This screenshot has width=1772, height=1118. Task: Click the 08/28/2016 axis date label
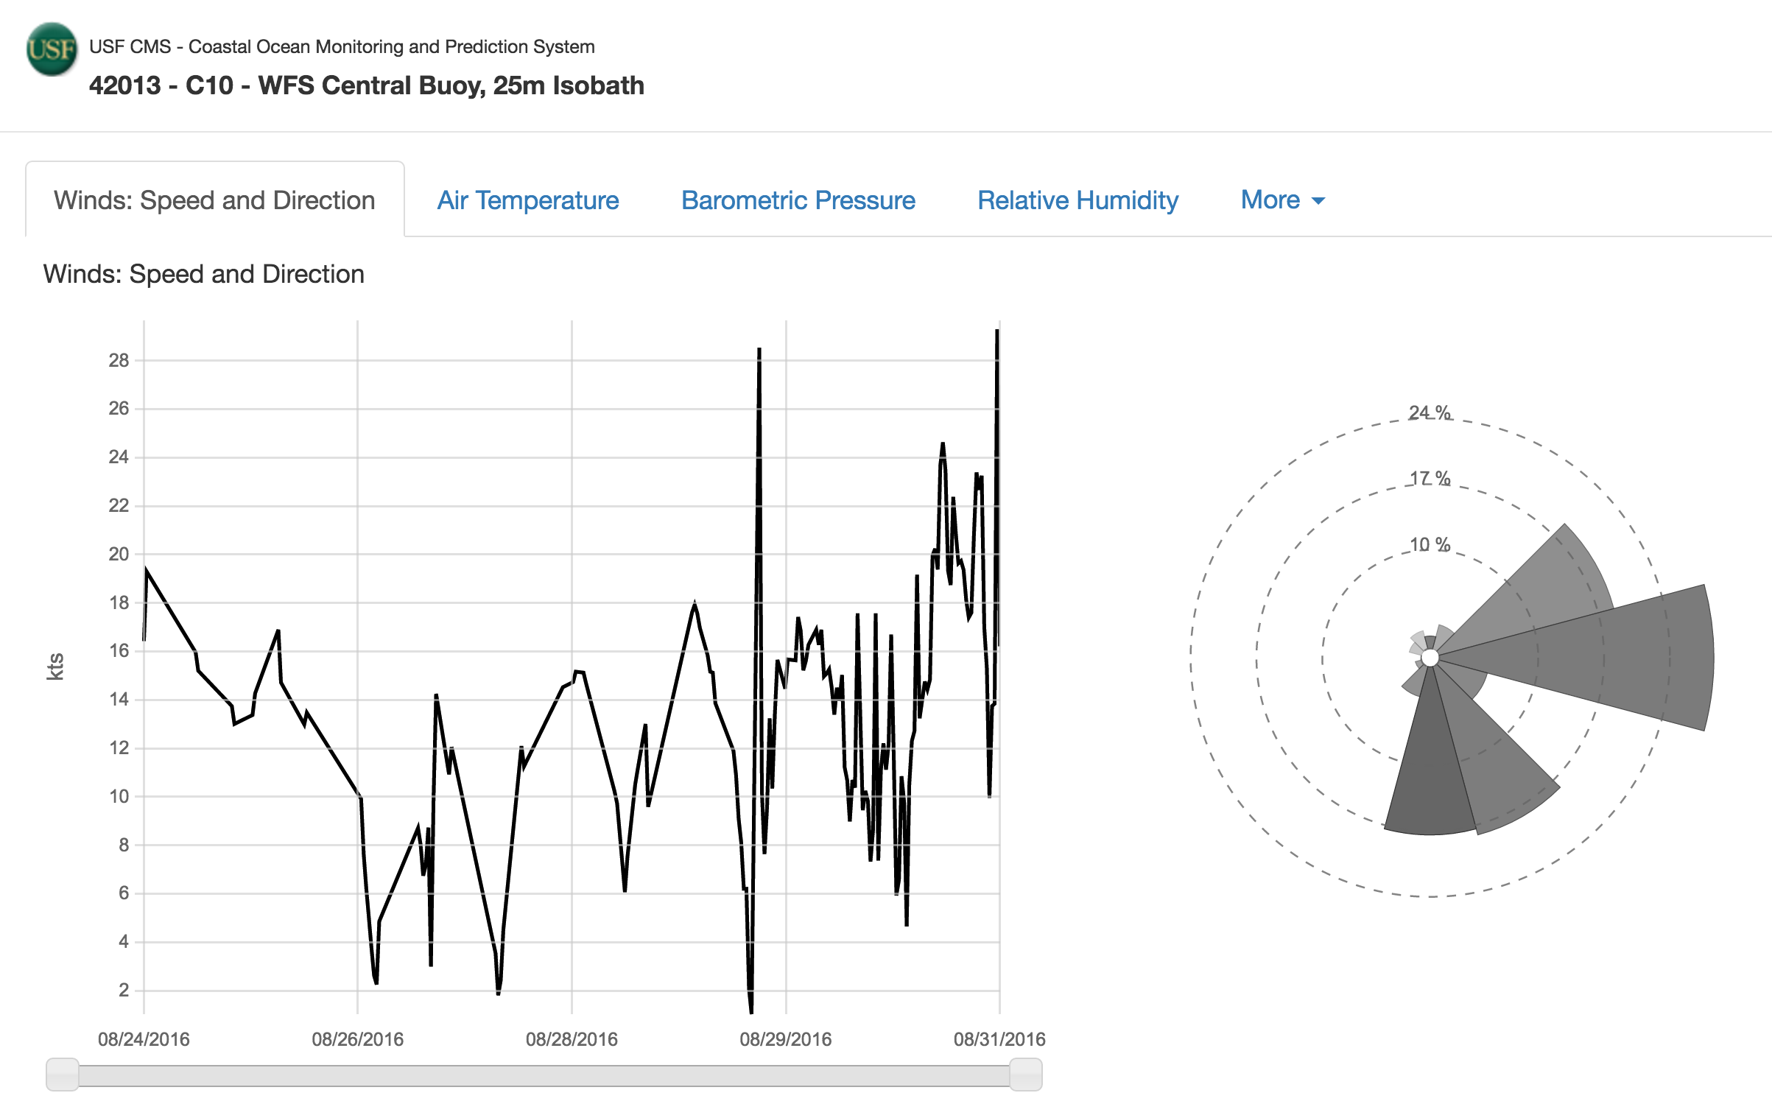tap(572, 1039)
